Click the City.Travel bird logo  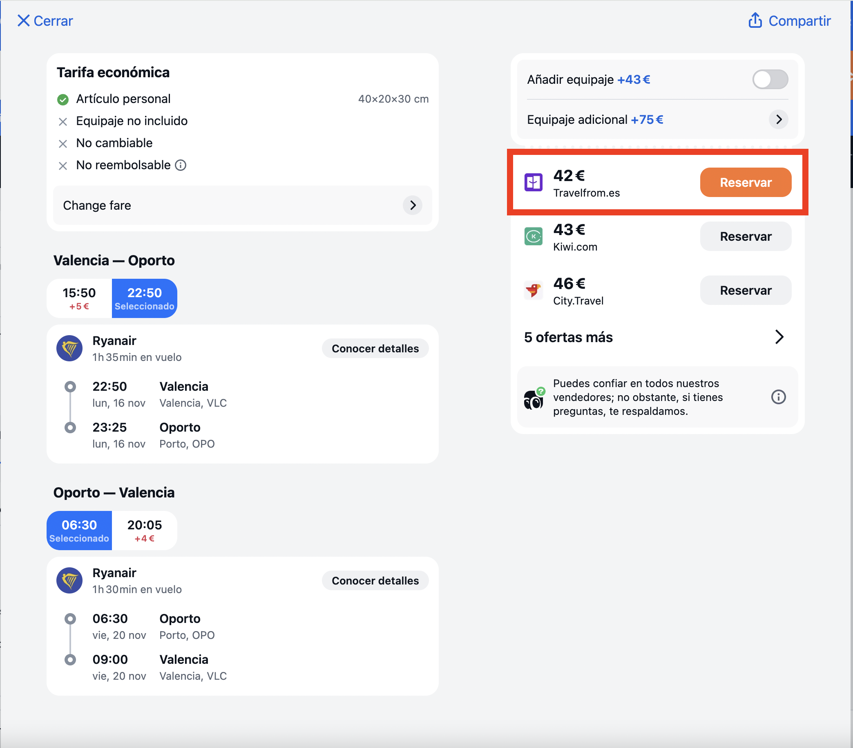(x=533, y=290)
